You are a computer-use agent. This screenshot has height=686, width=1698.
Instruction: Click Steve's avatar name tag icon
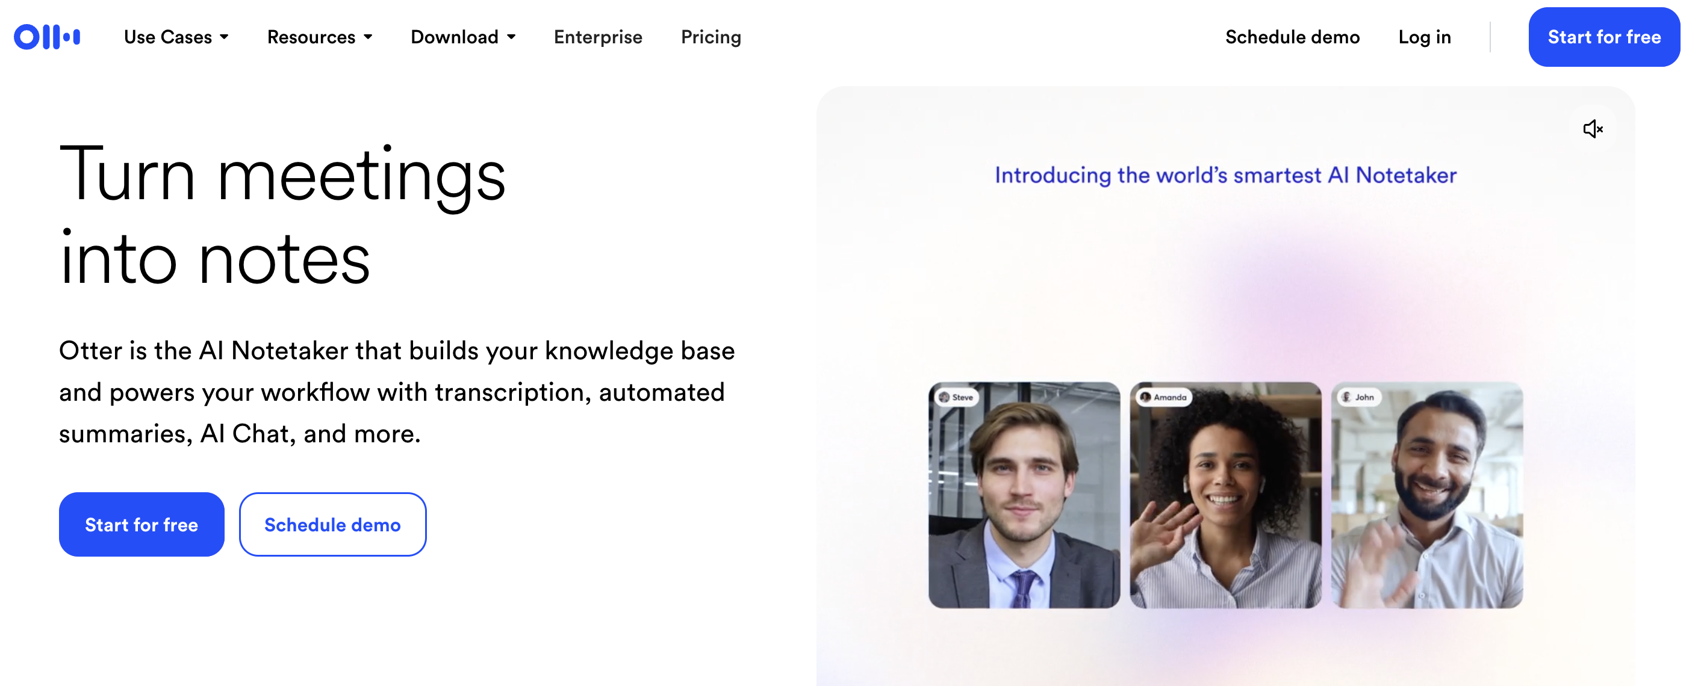[x=945, y=397]
